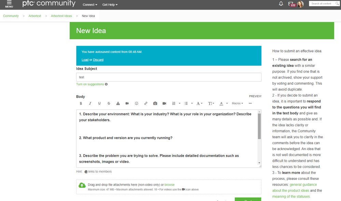Click 'Hint: @ links to members' text
The image size is (341, 201).
click(94, 171)
